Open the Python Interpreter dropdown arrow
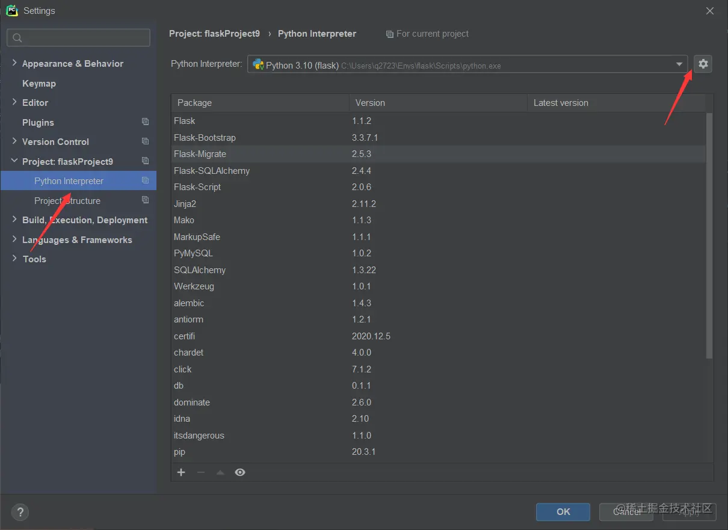This screenshot has width=728, height=530. pos(679,64)
